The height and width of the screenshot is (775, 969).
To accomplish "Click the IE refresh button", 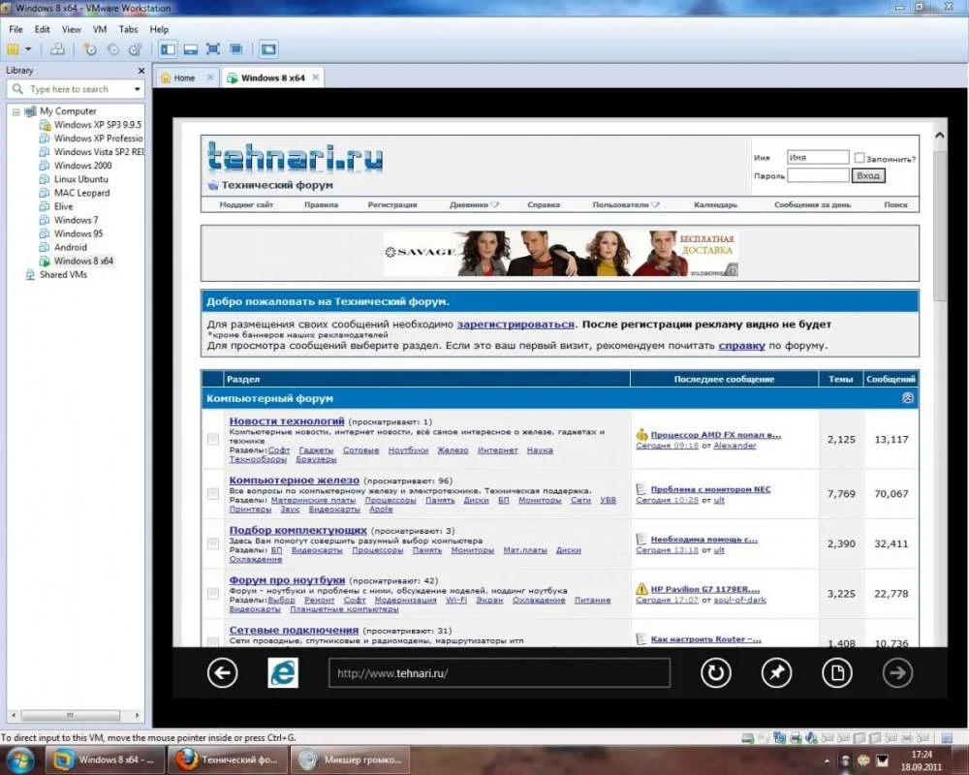I will click(x=716, y=673).
